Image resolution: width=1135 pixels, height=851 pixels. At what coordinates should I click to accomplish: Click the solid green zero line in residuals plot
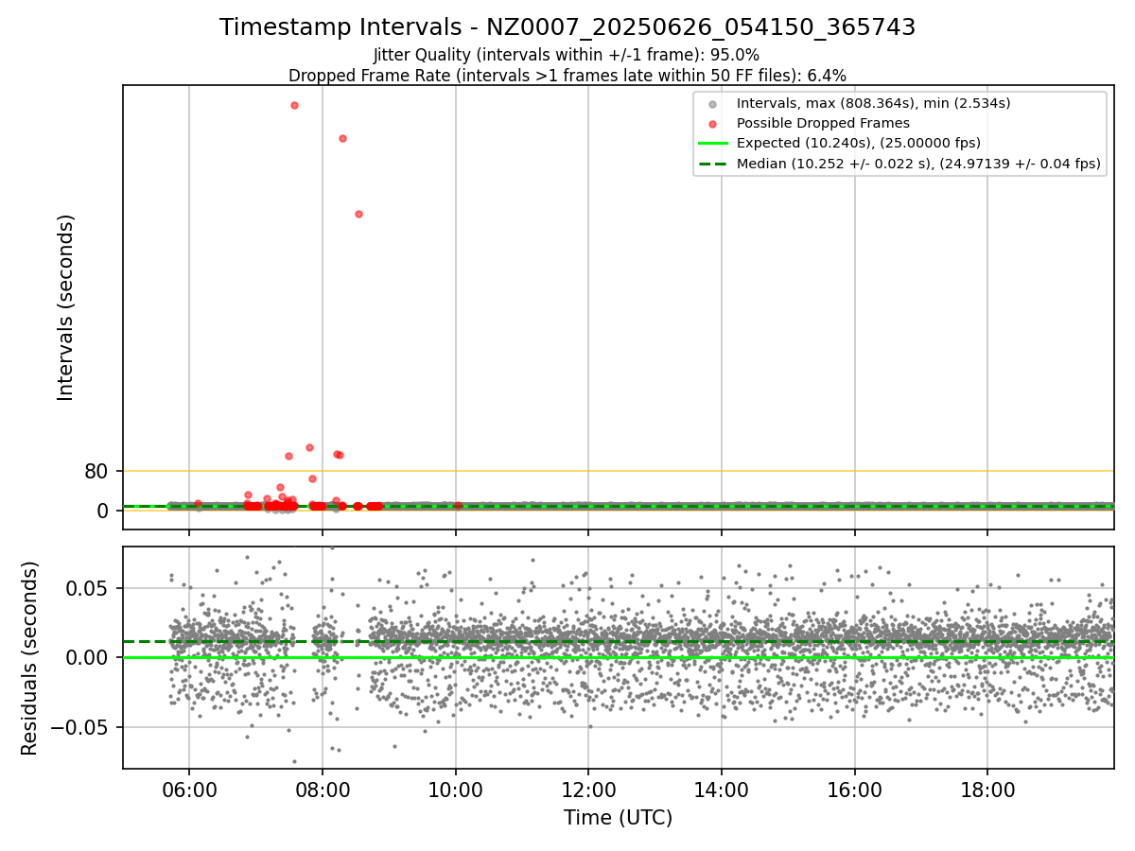(619, 657)
